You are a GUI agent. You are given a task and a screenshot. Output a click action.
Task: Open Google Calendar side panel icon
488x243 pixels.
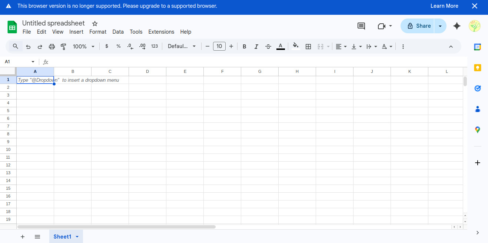click(x=478, y=47)
